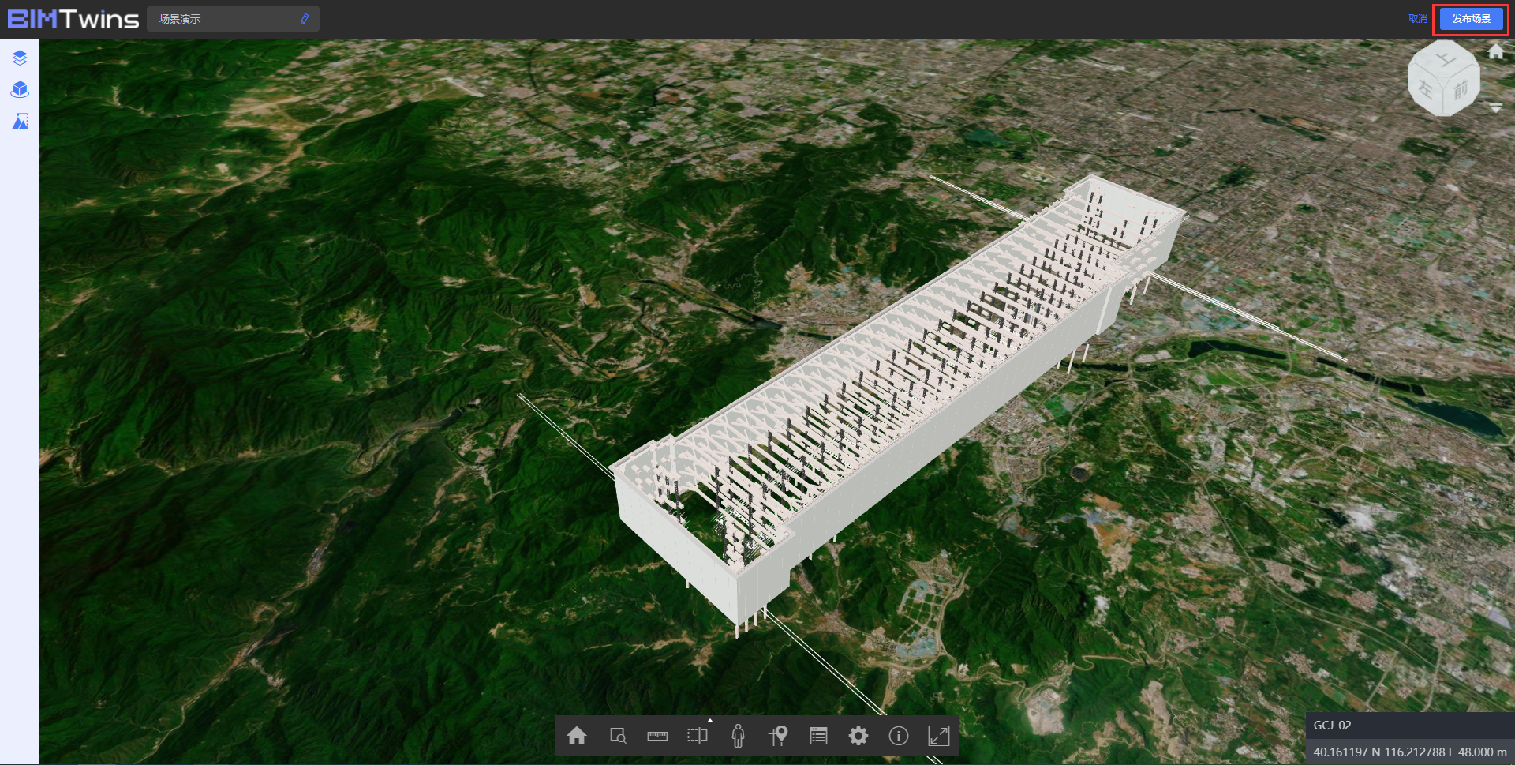Open the terrain mountain panel
Viewport: 1515px width, 765px height.
[x=20, y=121]
